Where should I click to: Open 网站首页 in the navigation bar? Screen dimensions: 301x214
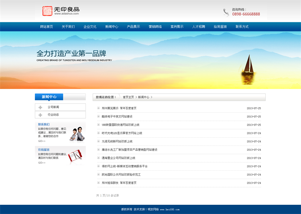[47, 26]
